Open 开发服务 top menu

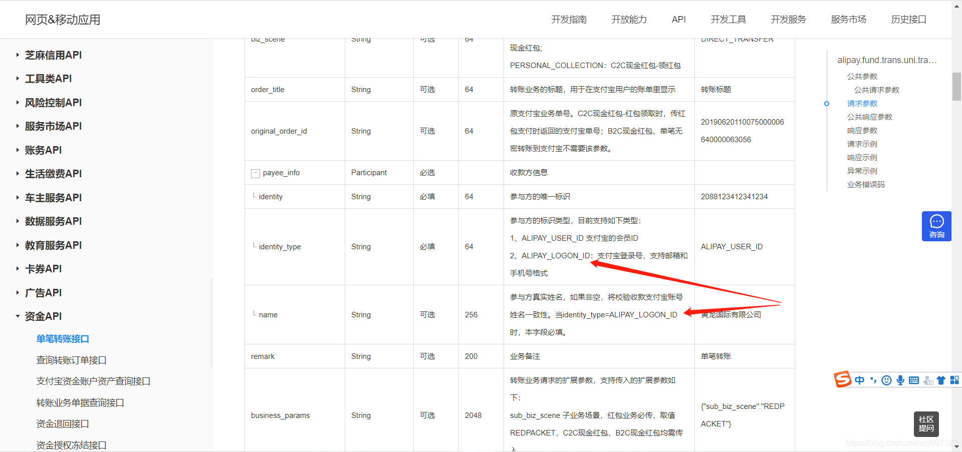tap(788, 20)
